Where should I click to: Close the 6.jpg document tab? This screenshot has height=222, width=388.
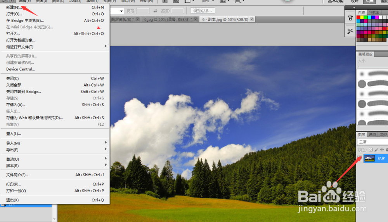[x=196, y=19]
